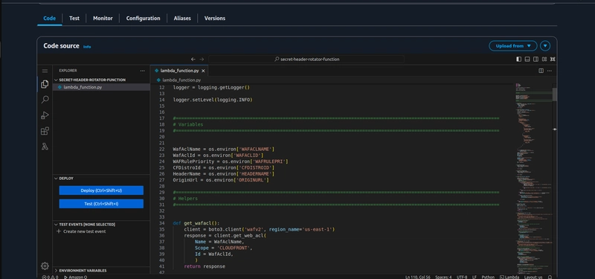Viewport: 595px width, 279px height.
Task: Click Create new test event
Action: tap(84, 231)
